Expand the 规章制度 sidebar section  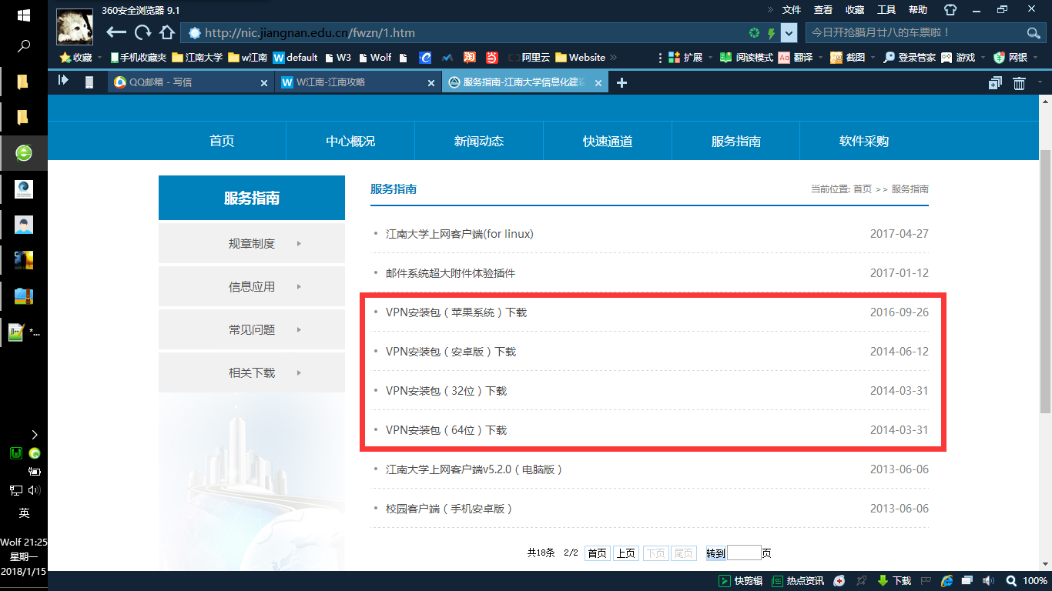pos(252,244)
